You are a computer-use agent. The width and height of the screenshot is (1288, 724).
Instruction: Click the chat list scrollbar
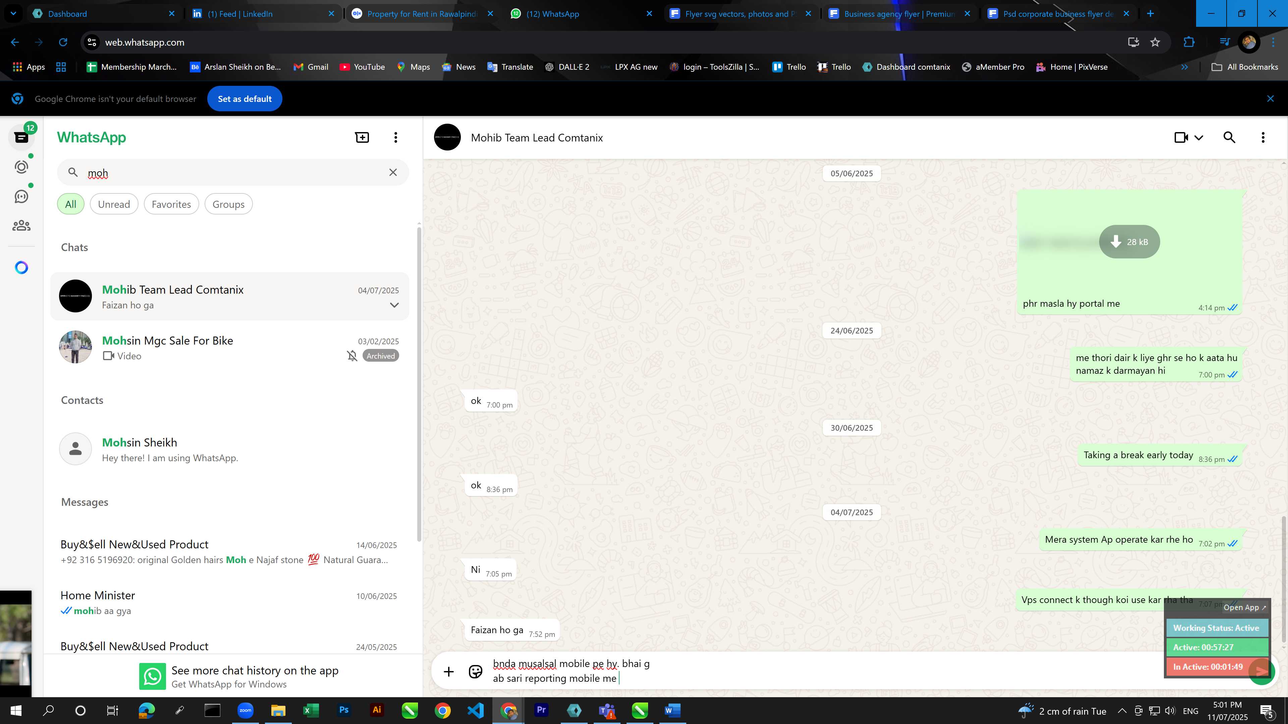419,385
